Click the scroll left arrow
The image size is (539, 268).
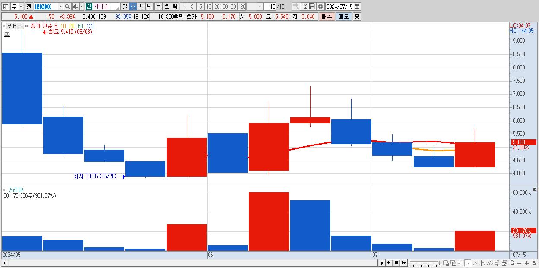click(x=4, y=263)
